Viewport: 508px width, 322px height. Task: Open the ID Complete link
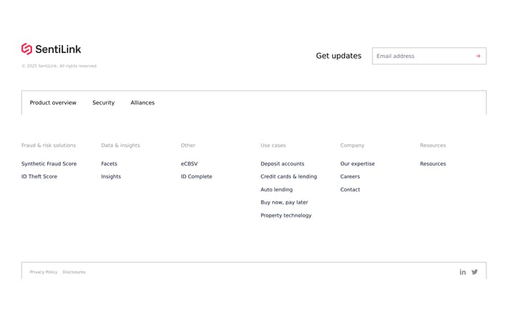[197, 177]
